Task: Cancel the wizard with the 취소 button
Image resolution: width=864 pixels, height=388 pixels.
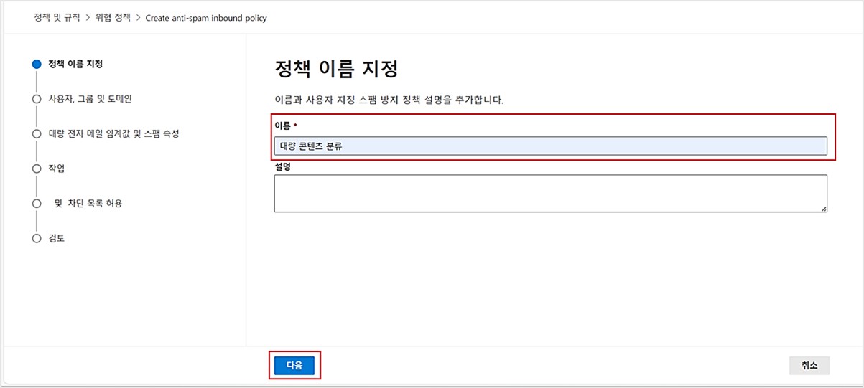Action: click(x=809, y=365)
